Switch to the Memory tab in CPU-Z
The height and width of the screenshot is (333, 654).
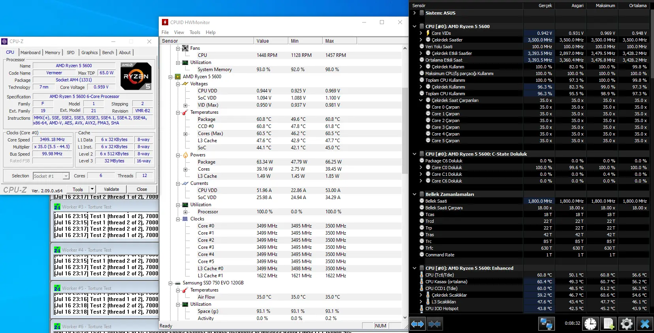tap(53, 53)
